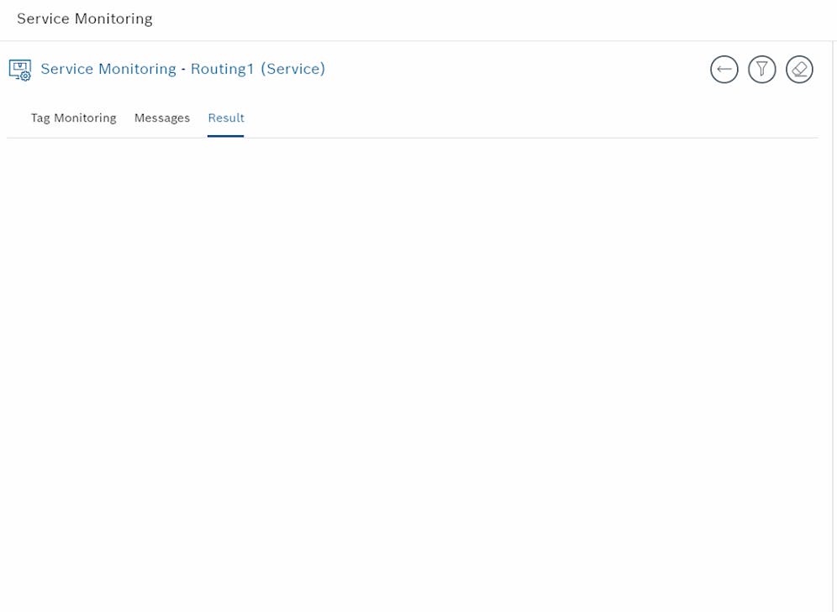Click the underline beneath the Result tab
The height and width of the screenshot is (612, 837).
[226, 135]
